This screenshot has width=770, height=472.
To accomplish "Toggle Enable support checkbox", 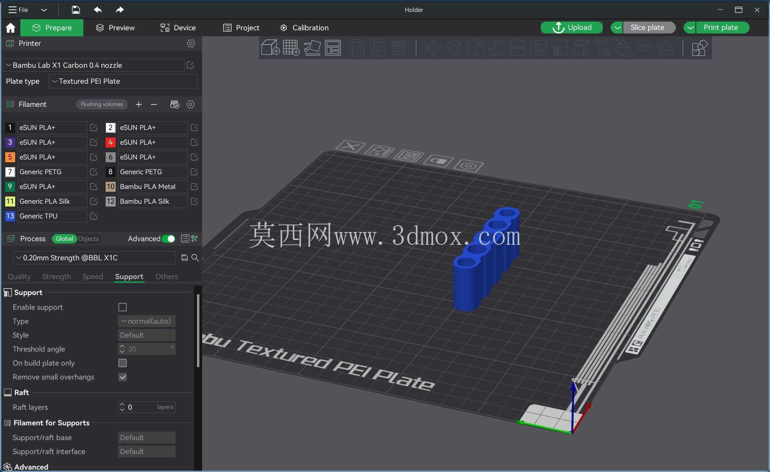I will click(123, 307).
